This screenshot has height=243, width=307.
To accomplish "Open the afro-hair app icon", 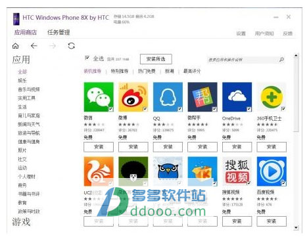I will (x=133, y=171).
